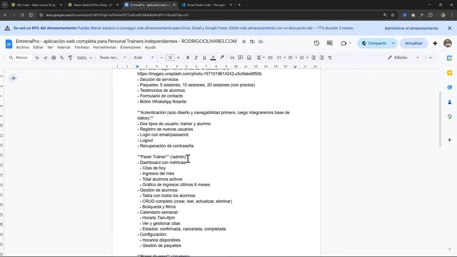The image size is (457, 257).
Task: Check cloud document status icon
Action: (261, 41)
